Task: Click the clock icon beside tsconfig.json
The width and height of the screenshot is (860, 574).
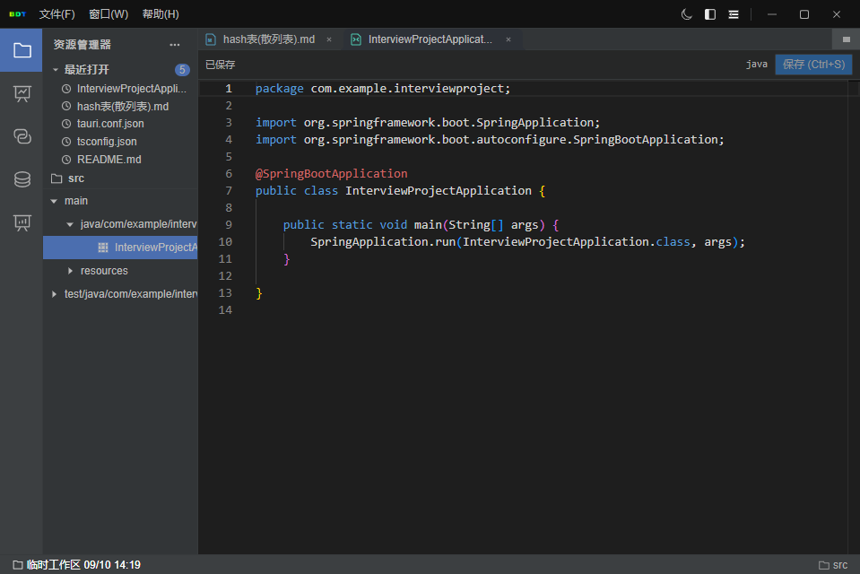Action: (66, 142)
